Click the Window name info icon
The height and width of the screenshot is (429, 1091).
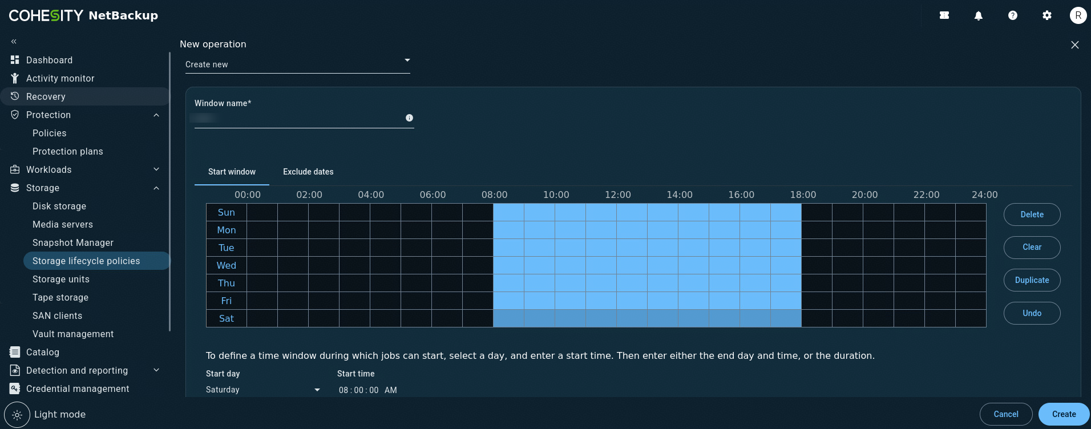(x=409, y=118)
